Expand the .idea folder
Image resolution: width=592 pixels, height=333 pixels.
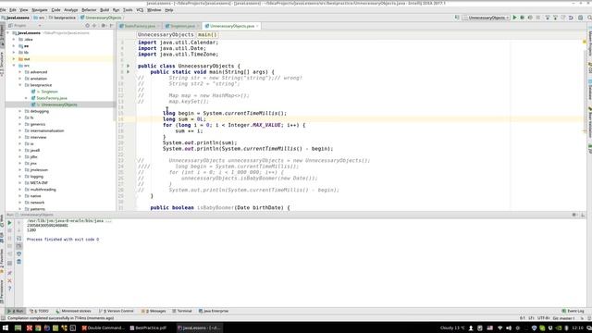pos(15,39)
